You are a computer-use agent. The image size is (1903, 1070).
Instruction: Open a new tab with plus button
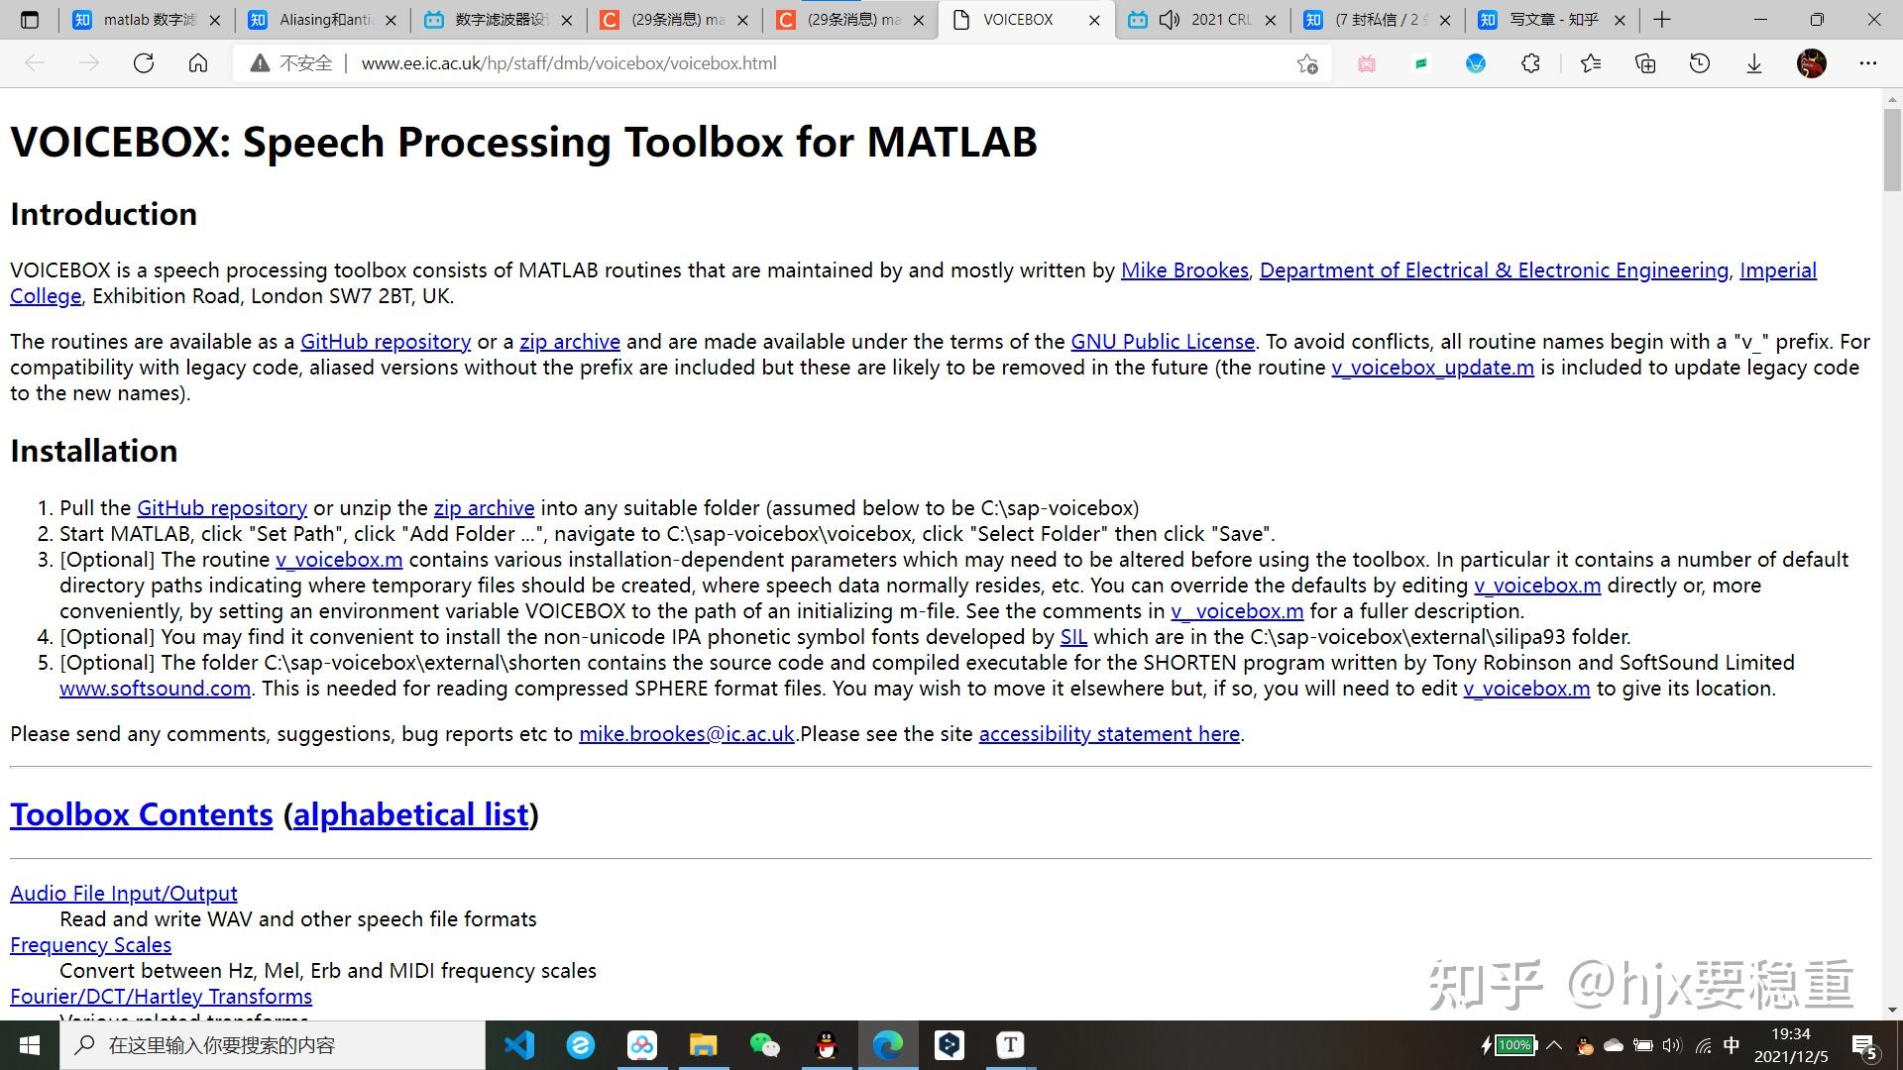pos(1661,19)
